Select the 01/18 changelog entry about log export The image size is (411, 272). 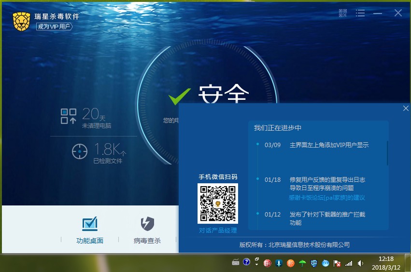(315, 184)
